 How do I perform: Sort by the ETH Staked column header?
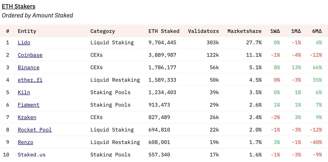[164, 31]
